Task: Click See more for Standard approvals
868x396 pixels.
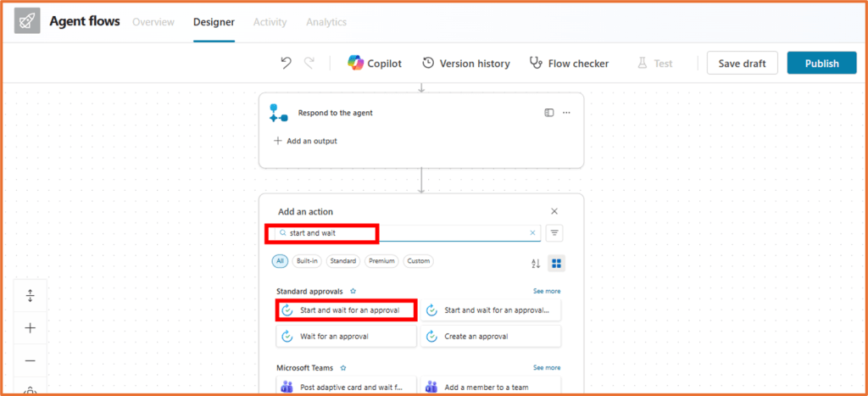Action: coord(547,291)
